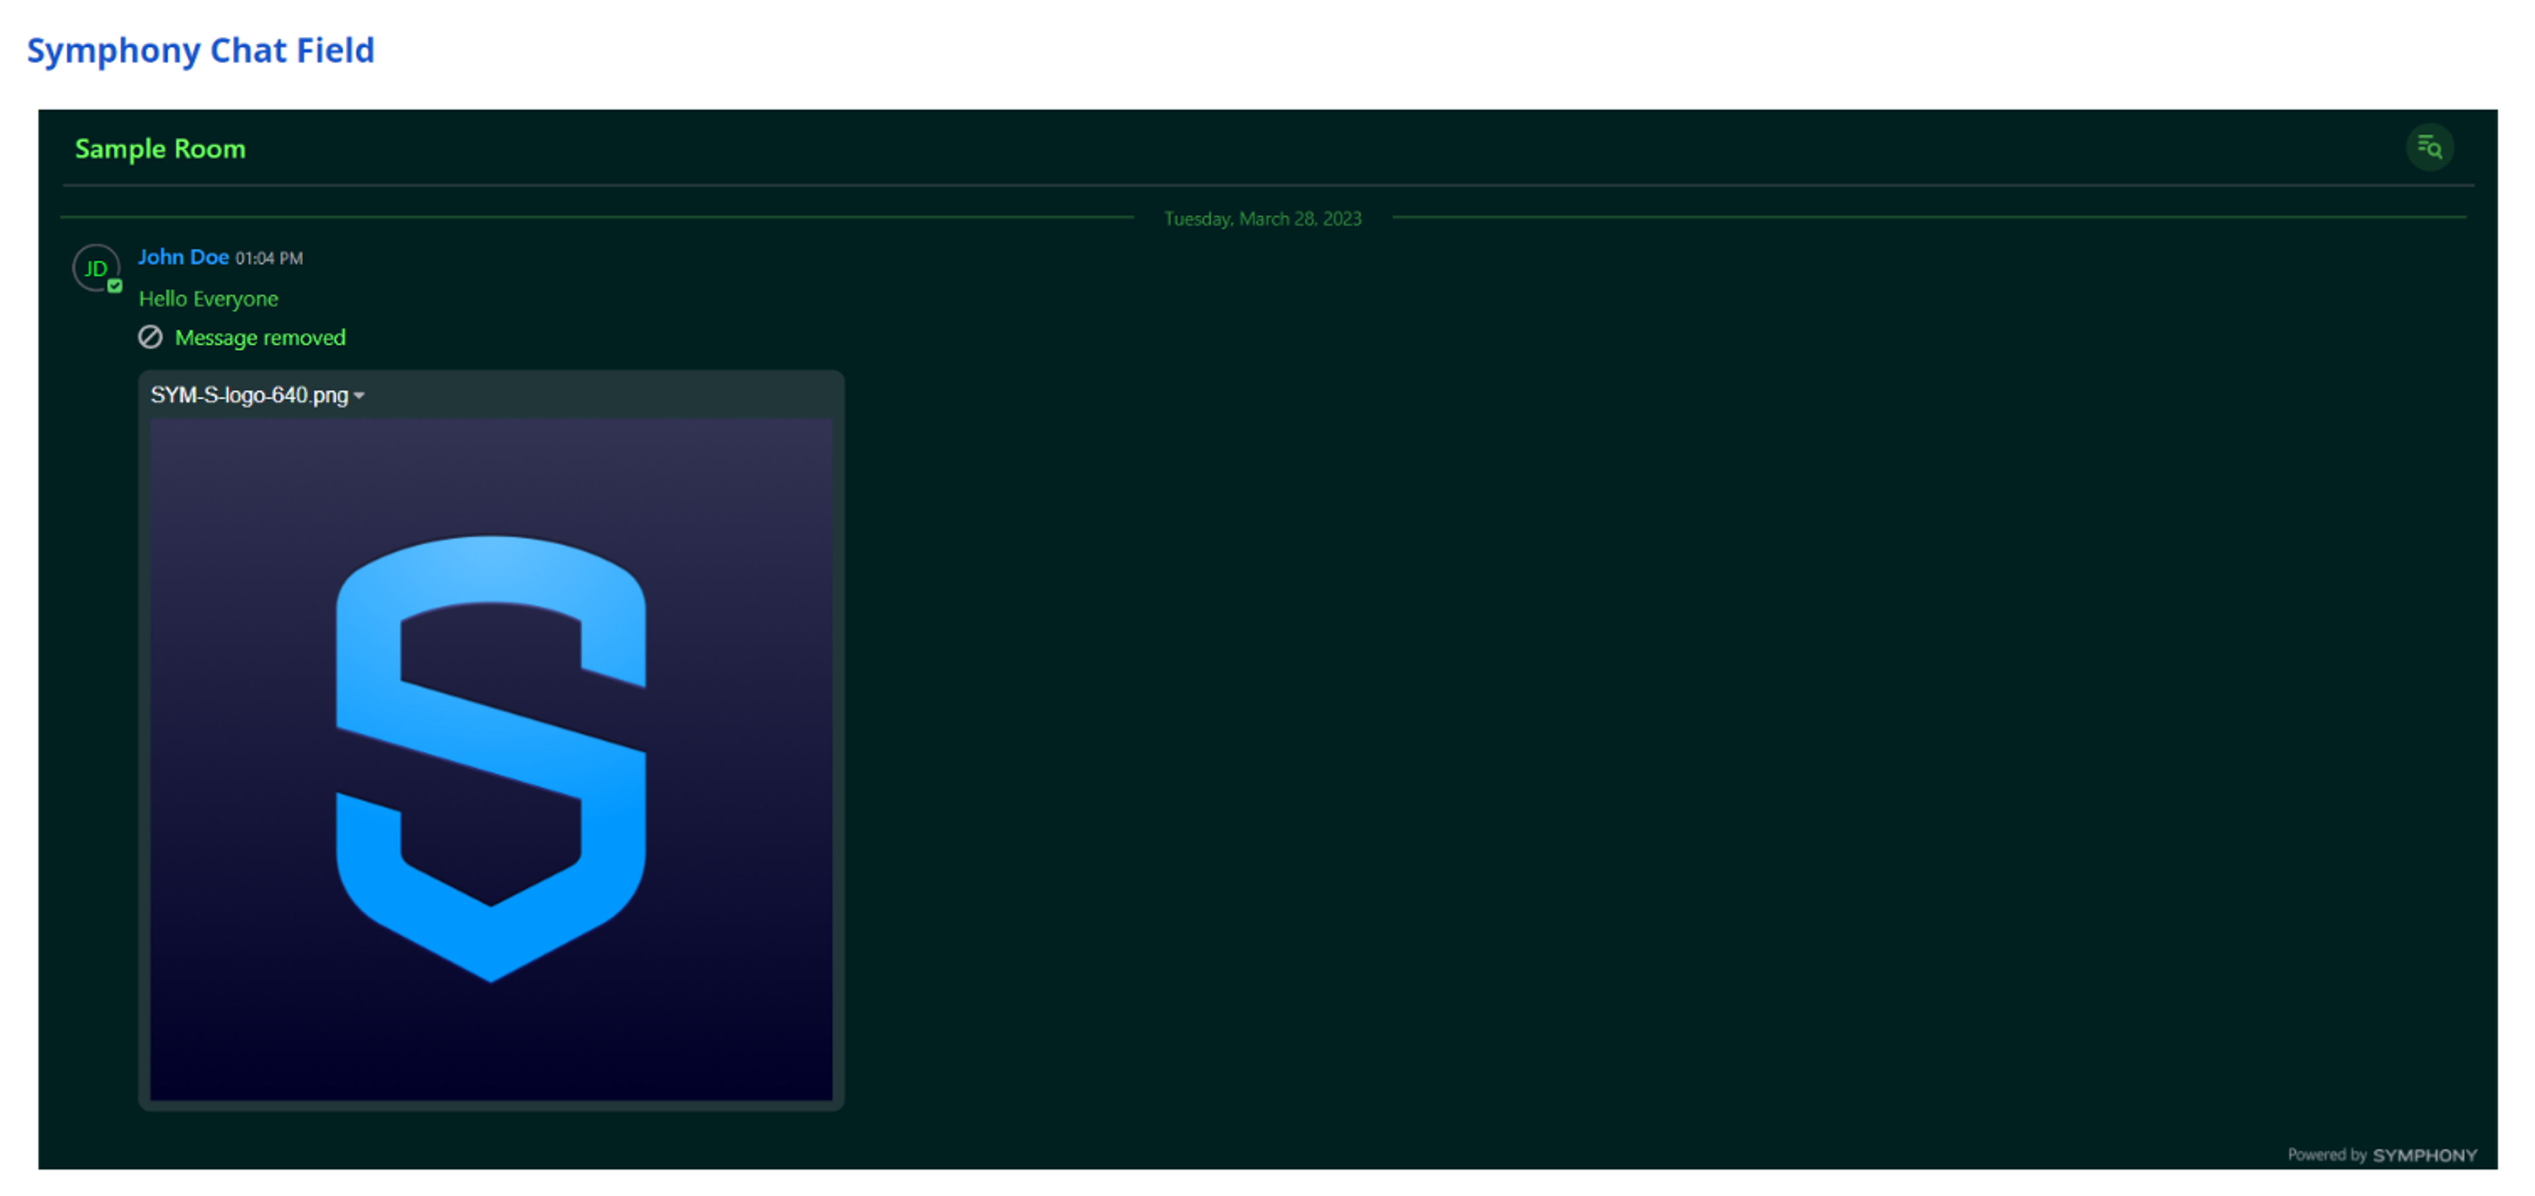Screen dimensions: 2535x1196
Task: Click the SYM-S-logo-640.png file name
Action: click(249, 395)
